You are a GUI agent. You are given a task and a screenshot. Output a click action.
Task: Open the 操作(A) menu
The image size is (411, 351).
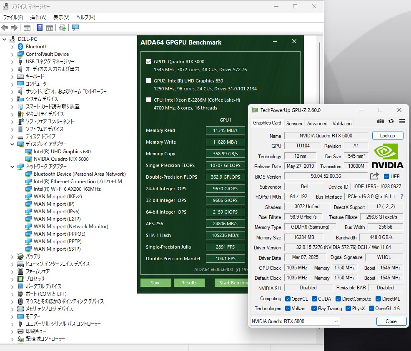click(38, 17)
